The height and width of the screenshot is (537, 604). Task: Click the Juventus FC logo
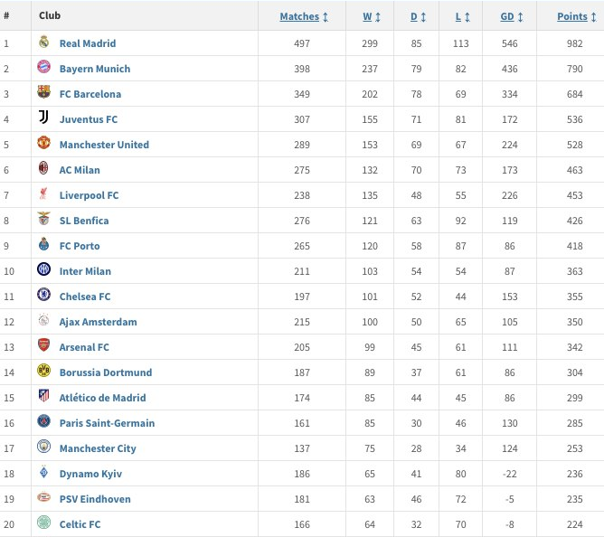(43, 118)
